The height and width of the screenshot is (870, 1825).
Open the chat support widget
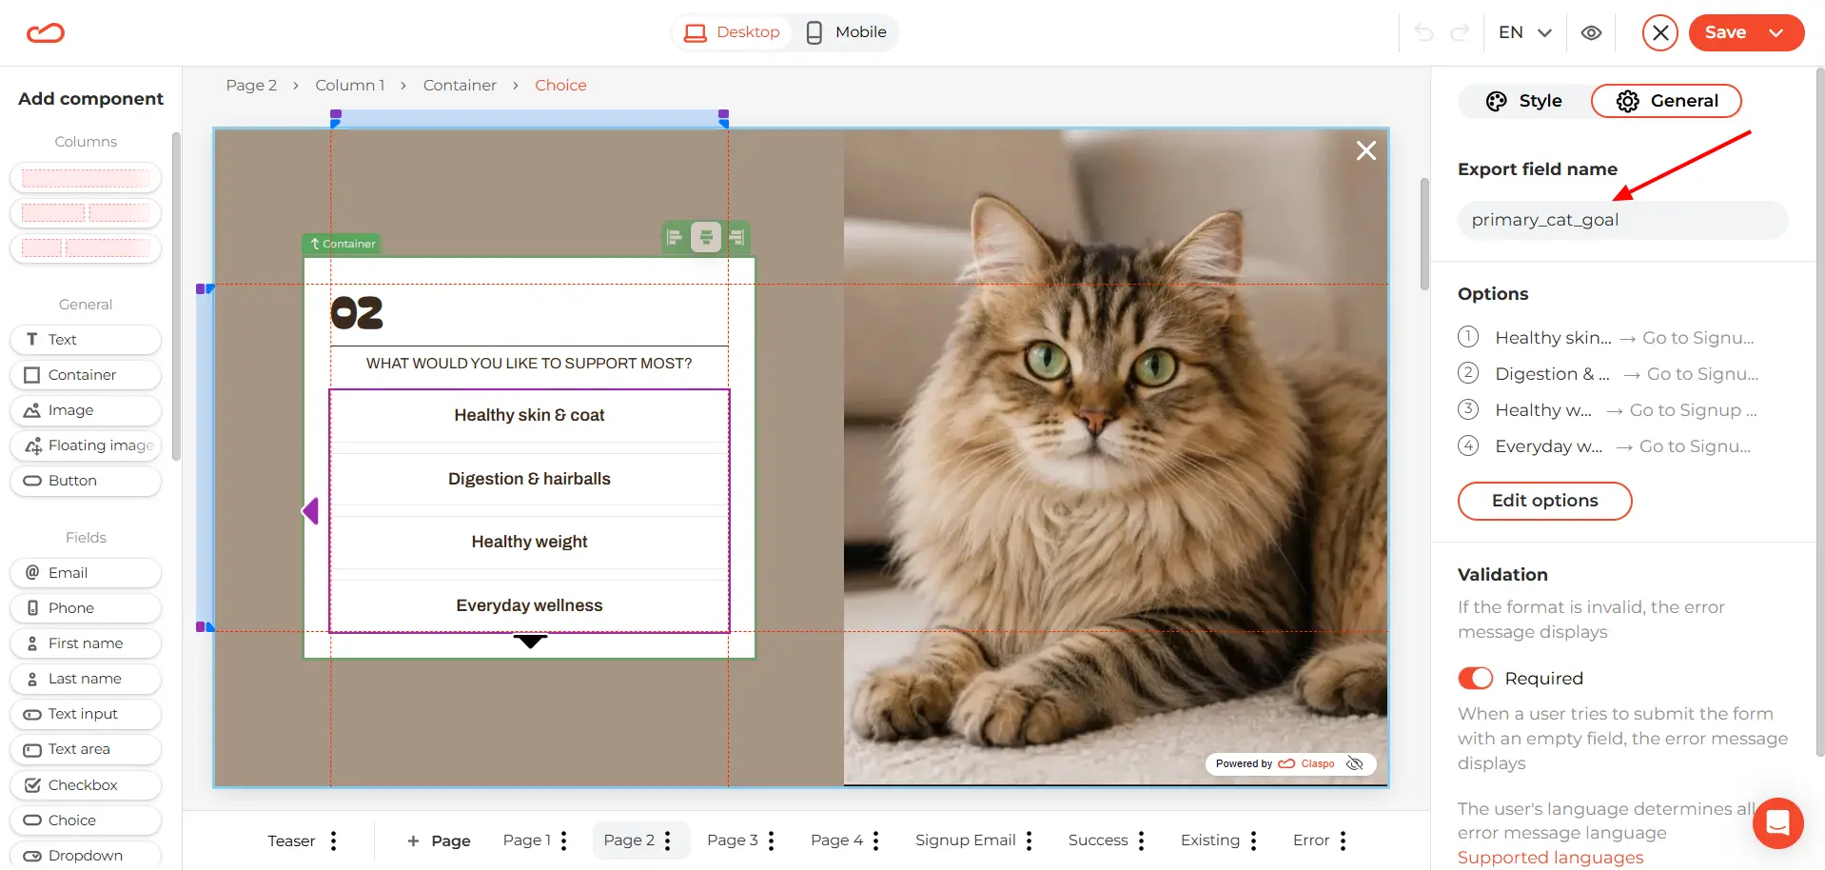1777,822
